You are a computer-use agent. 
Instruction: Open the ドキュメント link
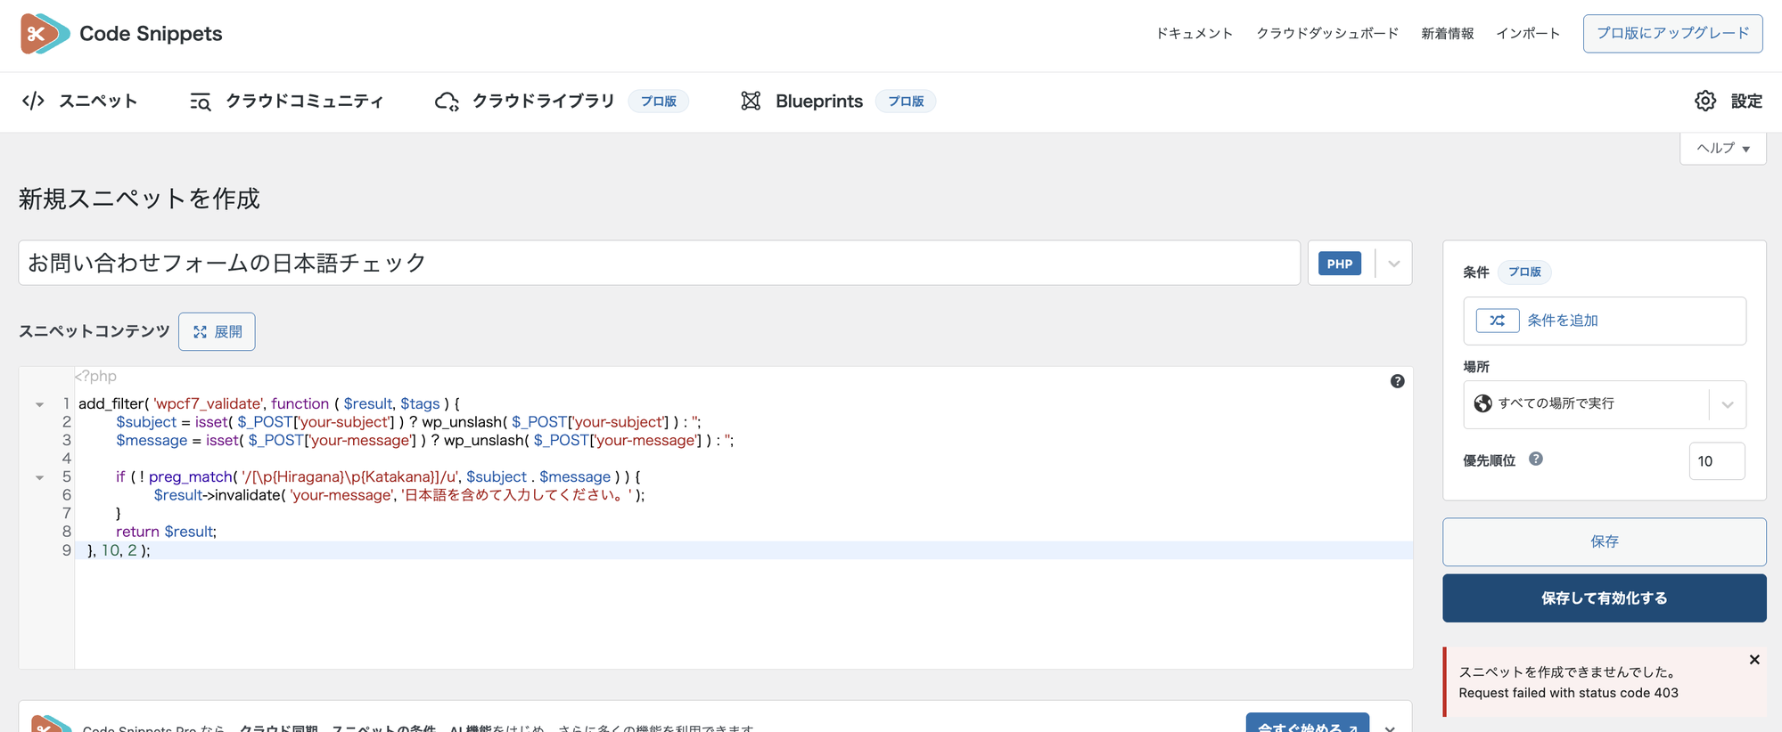pyautogui.click(x=1194, y=34)
